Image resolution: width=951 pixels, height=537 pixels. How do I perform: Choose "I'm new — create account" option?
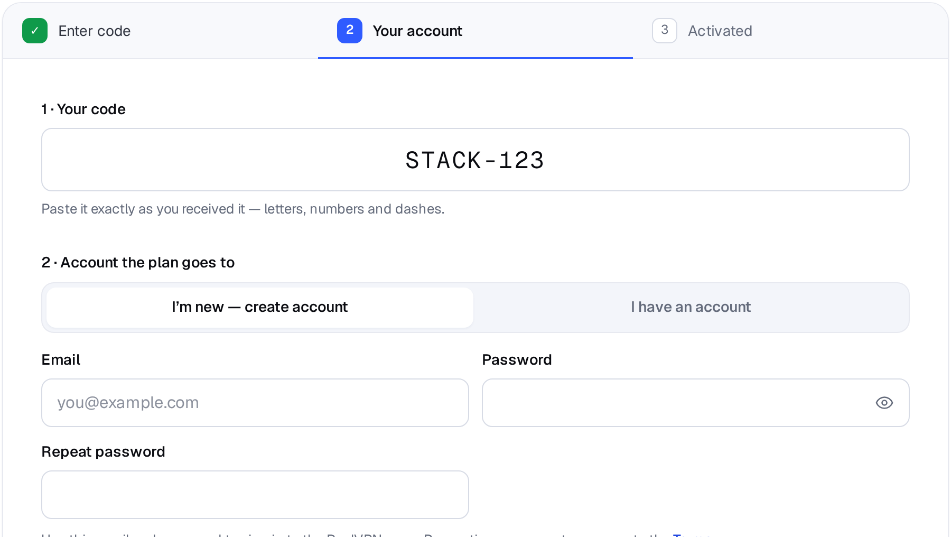[x=260, y=307]
